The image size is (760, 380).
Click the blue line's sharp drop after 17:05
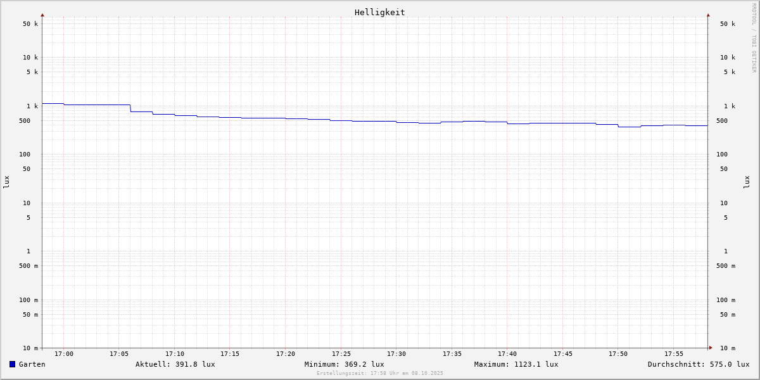coord(130,108)
